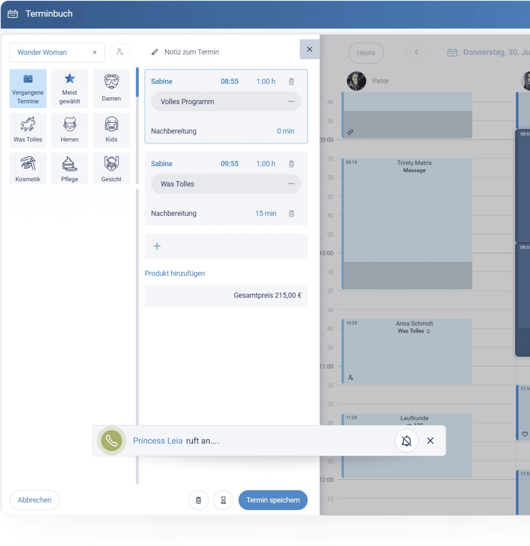Select the Kids category tile
The height and width of the screenshot is (546, 530).
[111, 130]
